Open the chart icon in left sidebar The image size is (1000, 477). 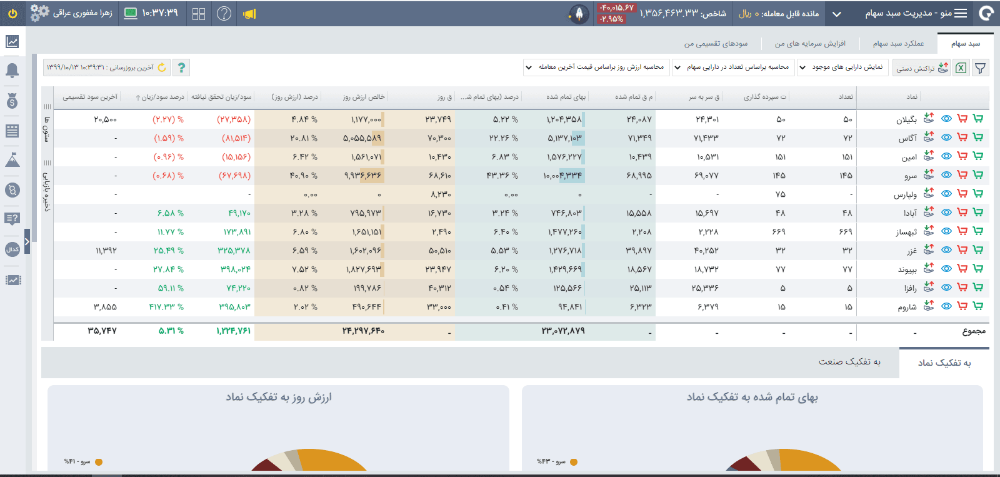(x=12, y=41)
